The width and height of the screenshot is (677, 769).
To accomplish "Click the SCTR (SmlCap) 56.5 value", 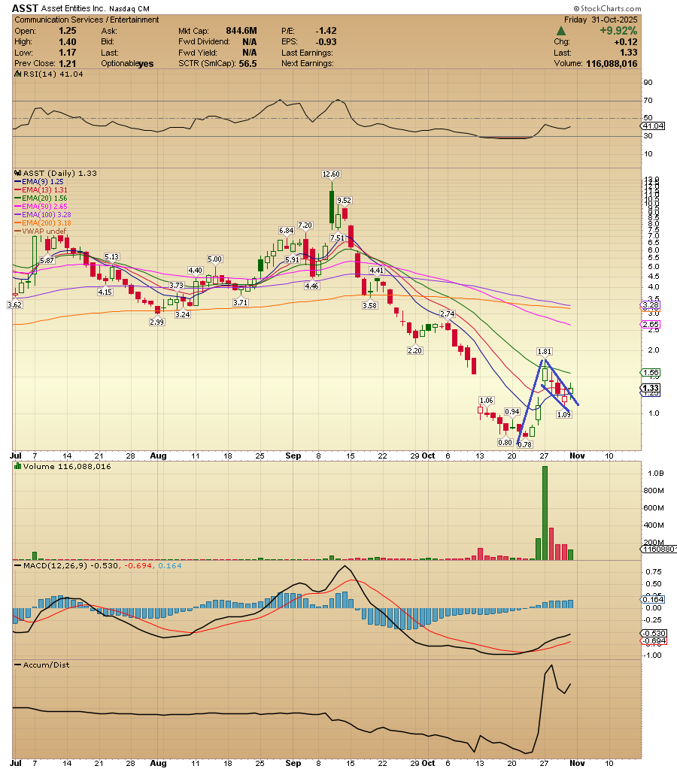I will pyautogui.click(x=247, y=64).
